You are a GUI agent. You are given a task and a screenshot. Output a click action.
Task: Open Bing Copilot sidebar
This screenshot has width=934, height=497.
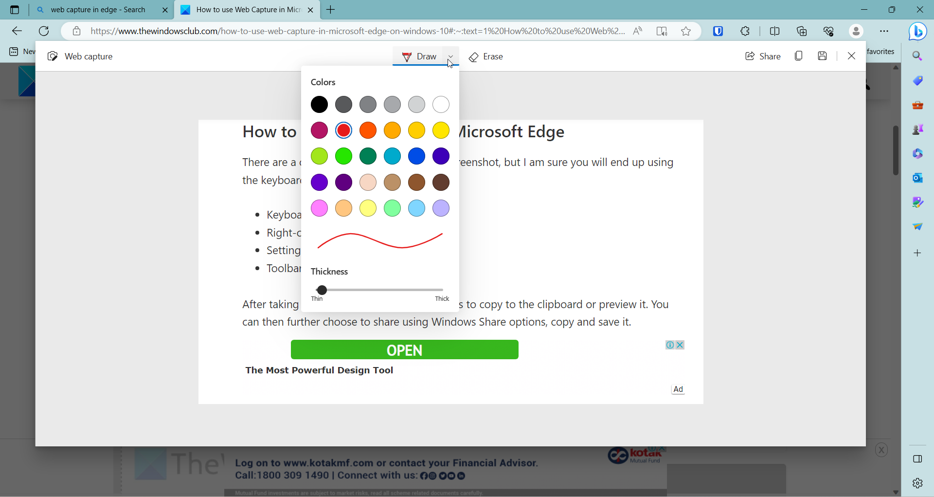917,32
